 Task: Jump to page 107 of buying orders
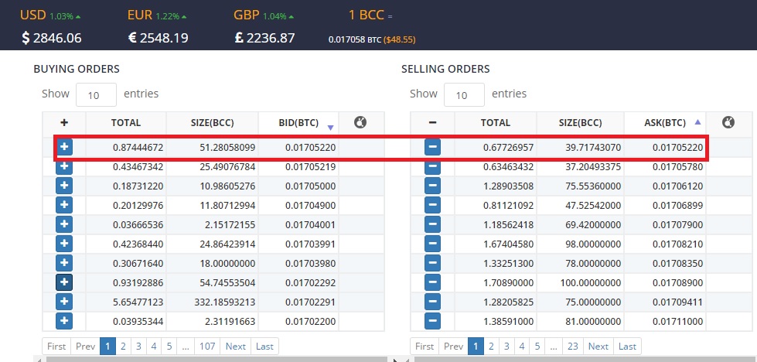(206, 347)
